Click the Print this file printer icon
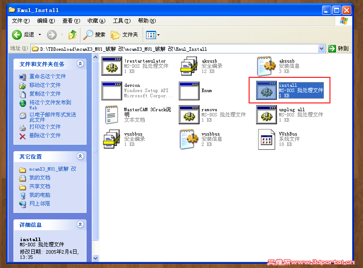Viewport: 363px width, 268px height. pos(23,127)
